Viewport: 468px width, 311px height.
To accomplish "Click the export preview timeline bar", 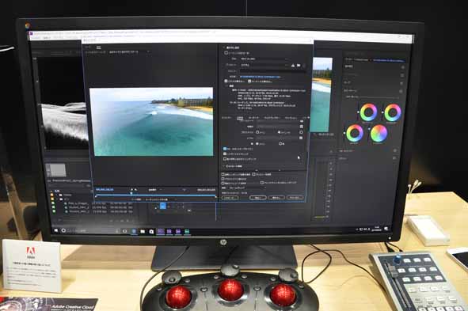I will (155, 195).
